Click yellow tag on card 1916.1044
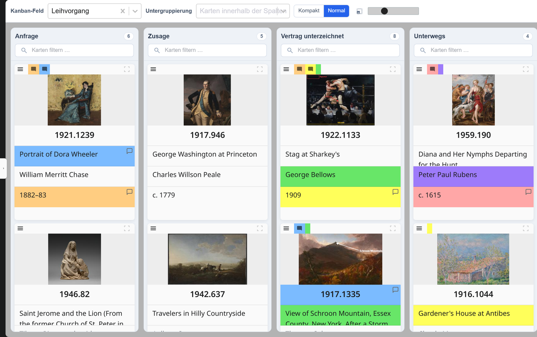 pos(430,228)
